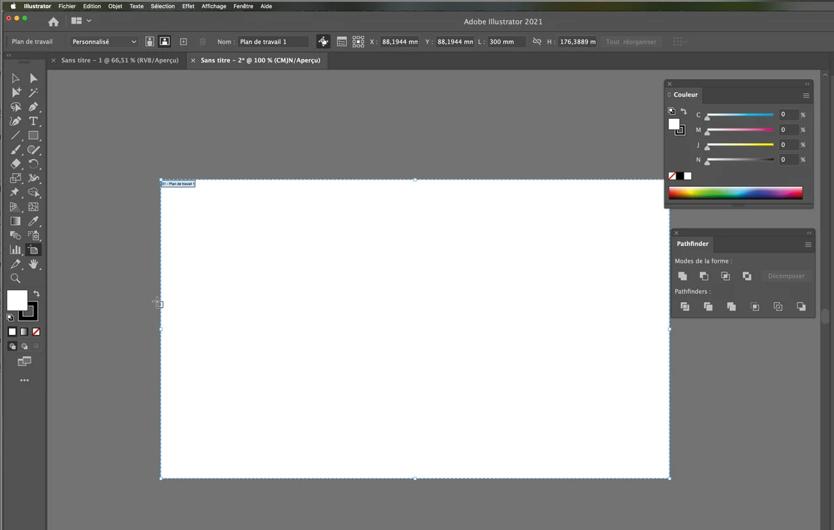Click the Décomposer button

786,276
